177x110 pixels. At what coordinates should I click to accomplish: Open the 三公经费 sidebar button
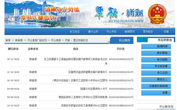click(x=156, y=80)
